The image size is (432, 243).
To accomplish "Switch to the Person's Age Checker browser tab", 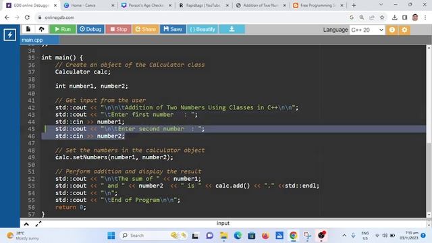I will pyautogui.click(x=146, y=5).
